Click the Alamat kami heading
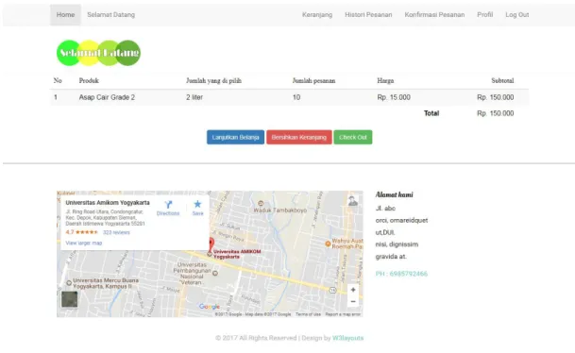This screenshot has width=575, height=353. 394,195
